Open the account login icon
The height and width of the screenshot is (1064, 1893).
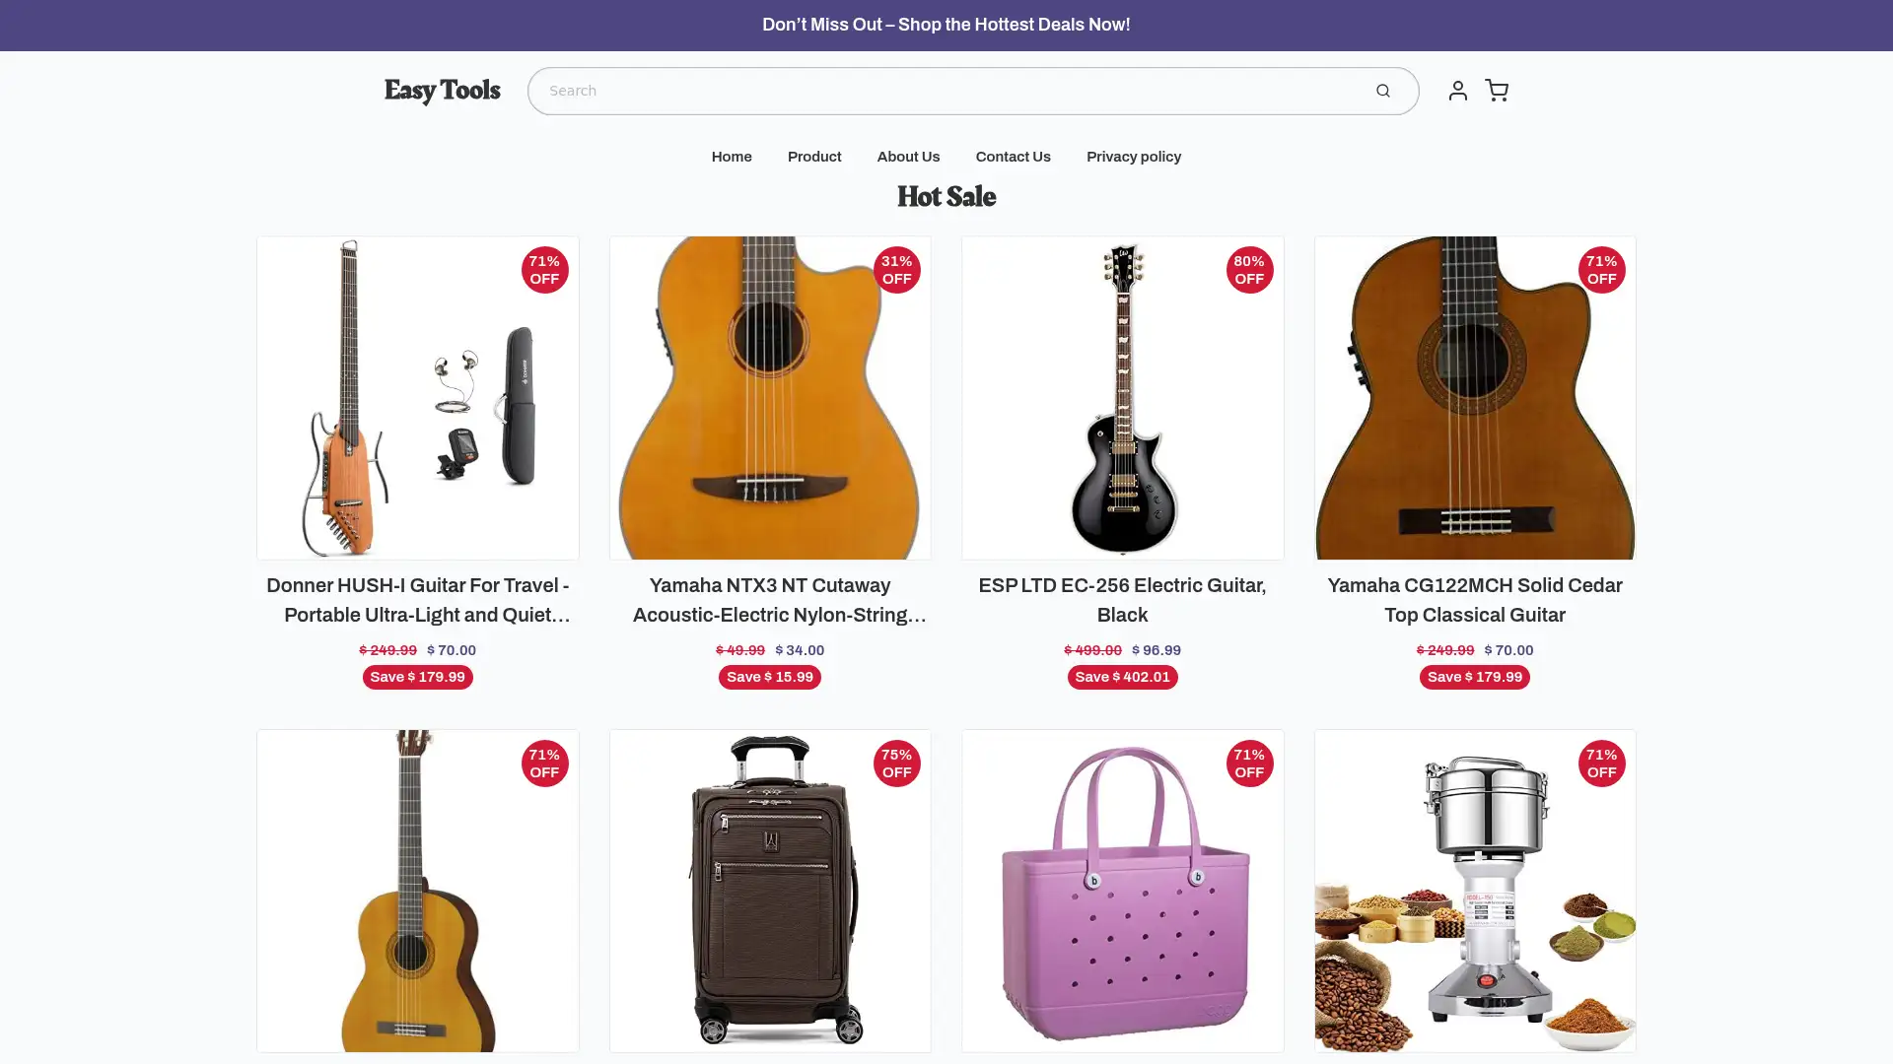[x=1457, y=90]
